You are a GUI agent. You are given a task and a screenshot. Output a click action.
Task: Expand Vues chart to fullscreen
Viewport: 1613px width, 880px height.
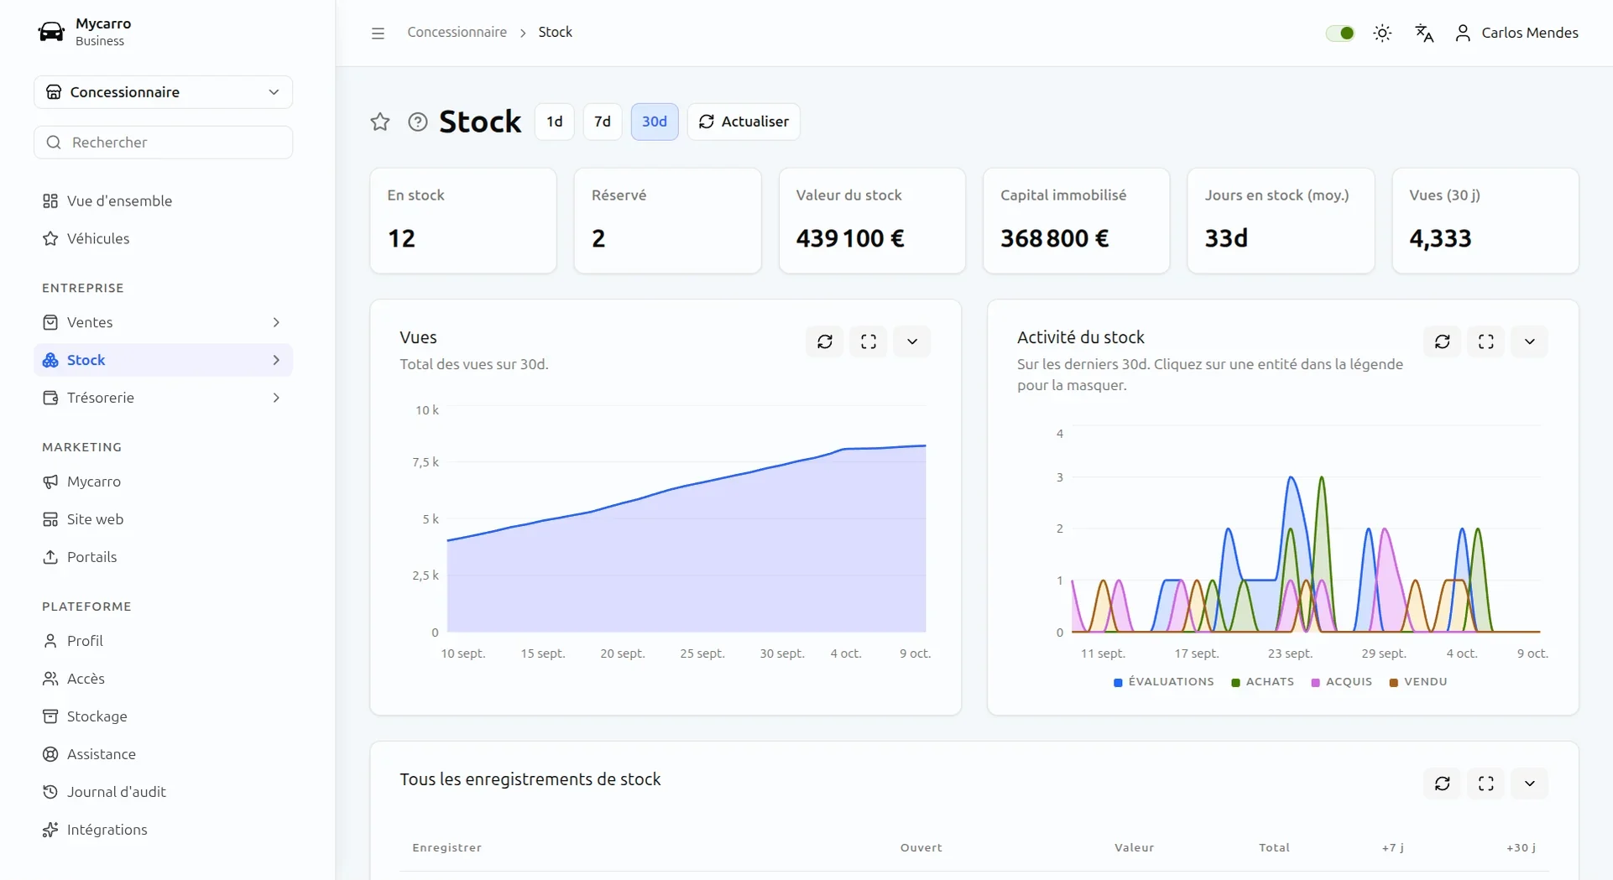(869, 341)
